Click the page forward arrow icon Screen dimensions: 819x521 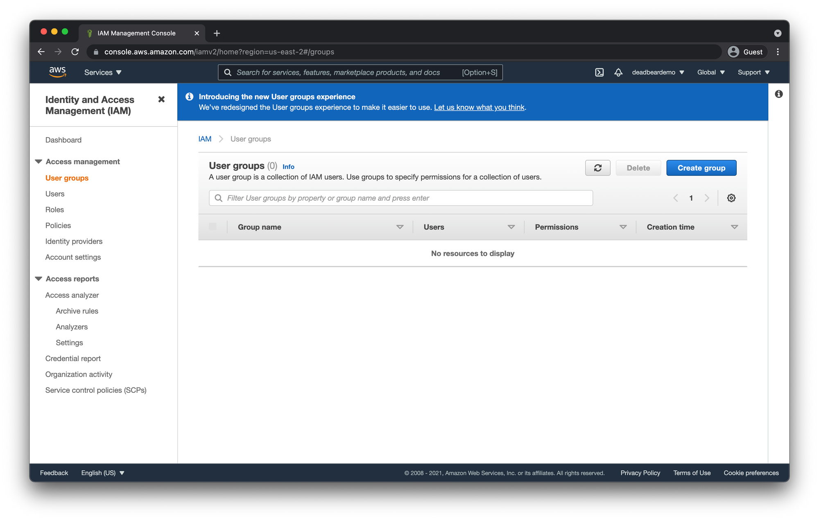point(706,197)
